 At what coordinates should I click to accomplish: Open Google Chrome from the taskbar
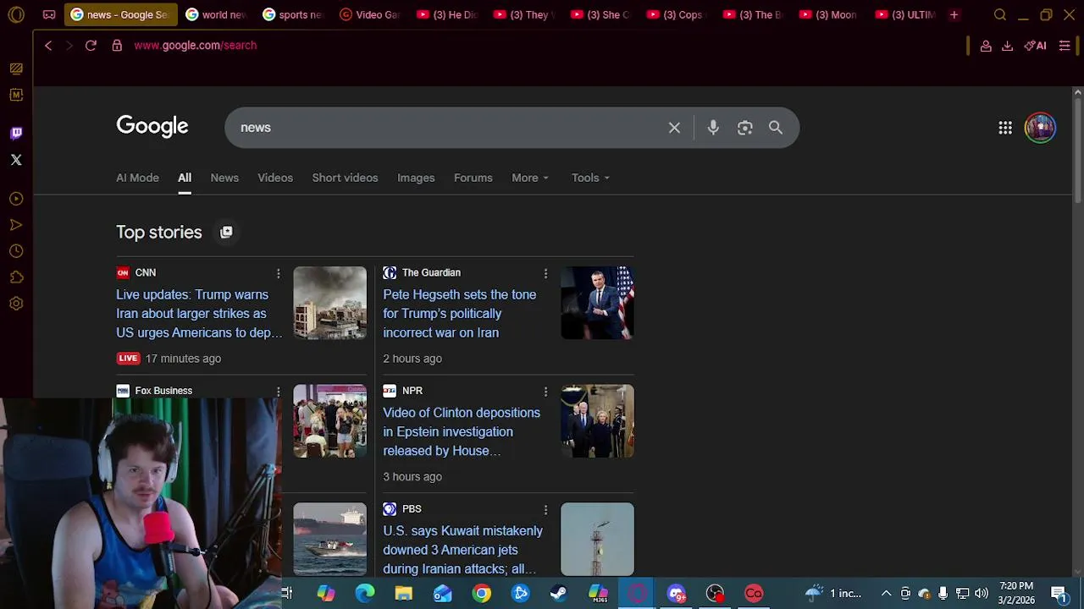pos(481,594)
